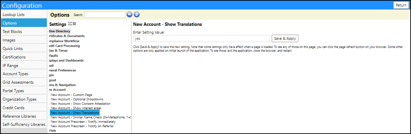411x134 pixels.
Task: Expand the Portals settings group
Action: tap(53, 131)
